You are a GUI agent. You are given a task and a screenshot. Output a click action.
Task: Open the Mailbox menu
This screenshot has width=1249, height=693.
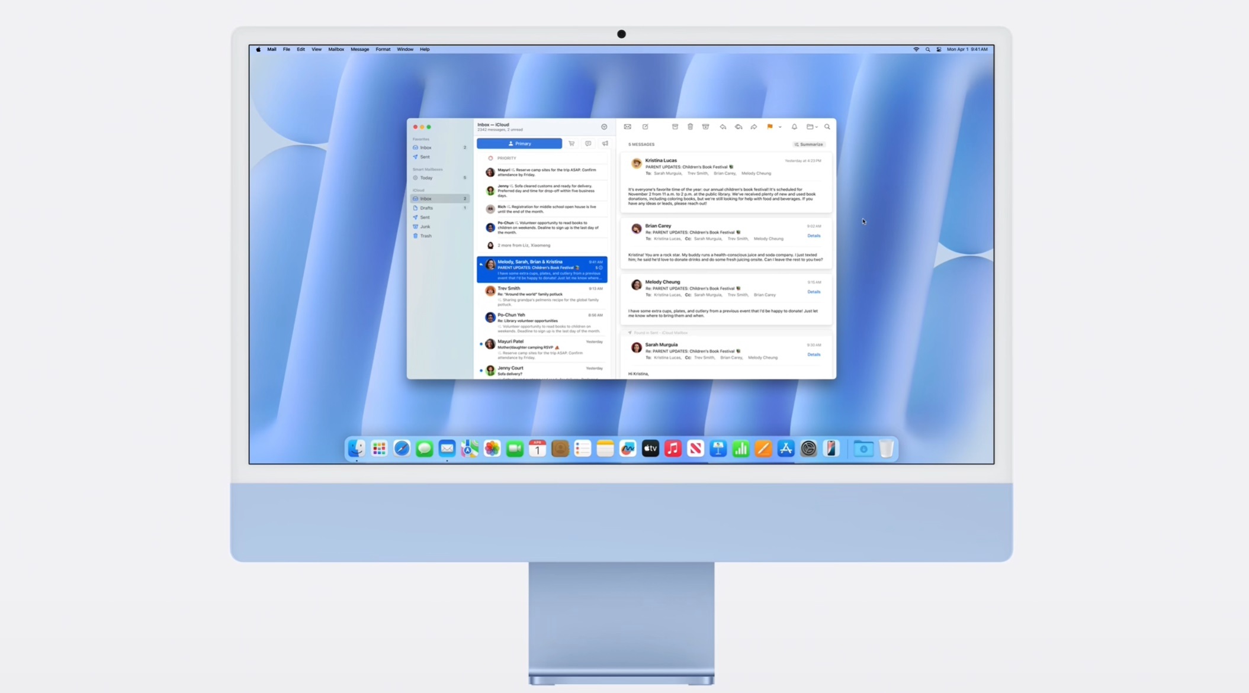(336, 49)
